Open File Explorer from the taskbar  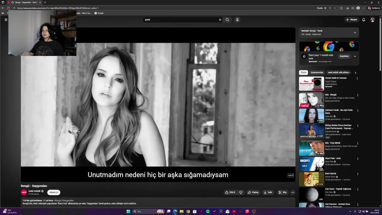[x=181, y=211]
